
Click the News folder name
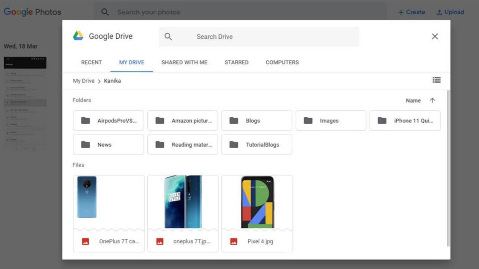tap(104, 145)
